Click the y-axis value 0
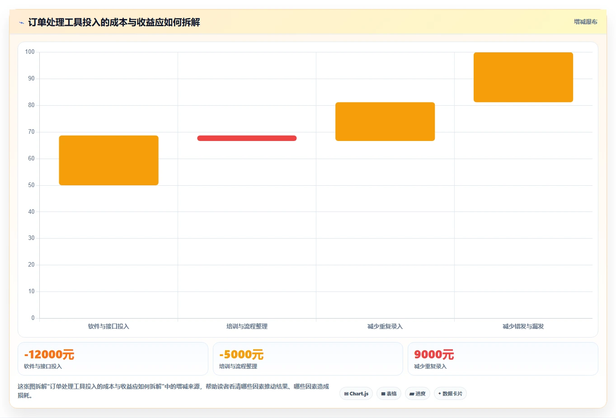616x418 pixels. [x=33, y=318]
